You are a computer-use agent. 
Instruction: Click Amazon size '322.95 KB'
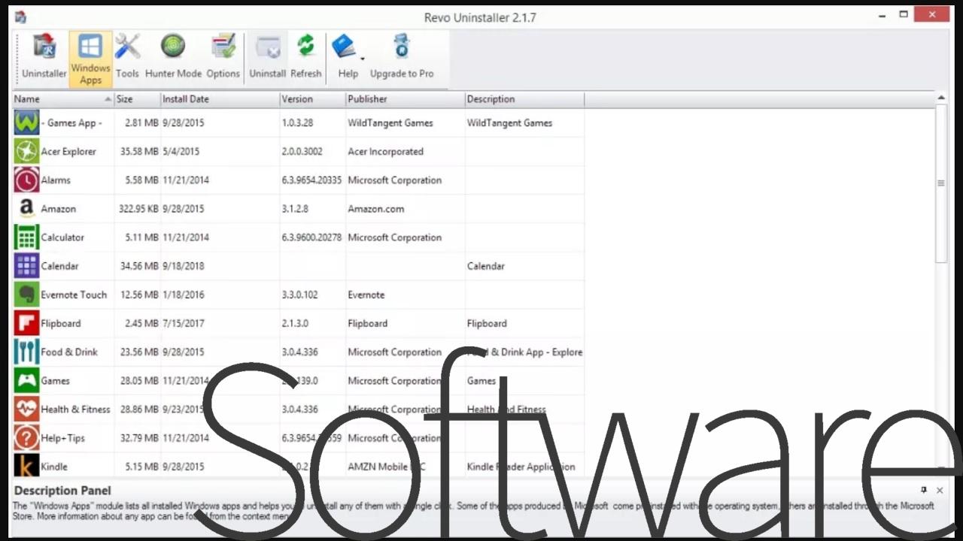tap(138, 209)
